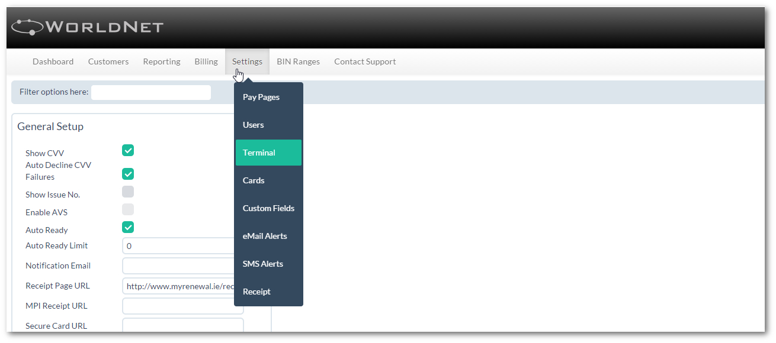Choose SMS Alerts menu entry

point(268,264)
